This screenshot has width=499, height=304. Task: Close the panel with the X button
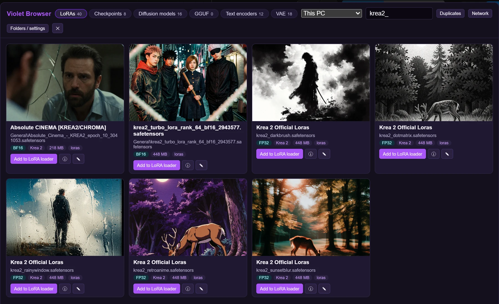pyautogui.click(x=58, y=28)
